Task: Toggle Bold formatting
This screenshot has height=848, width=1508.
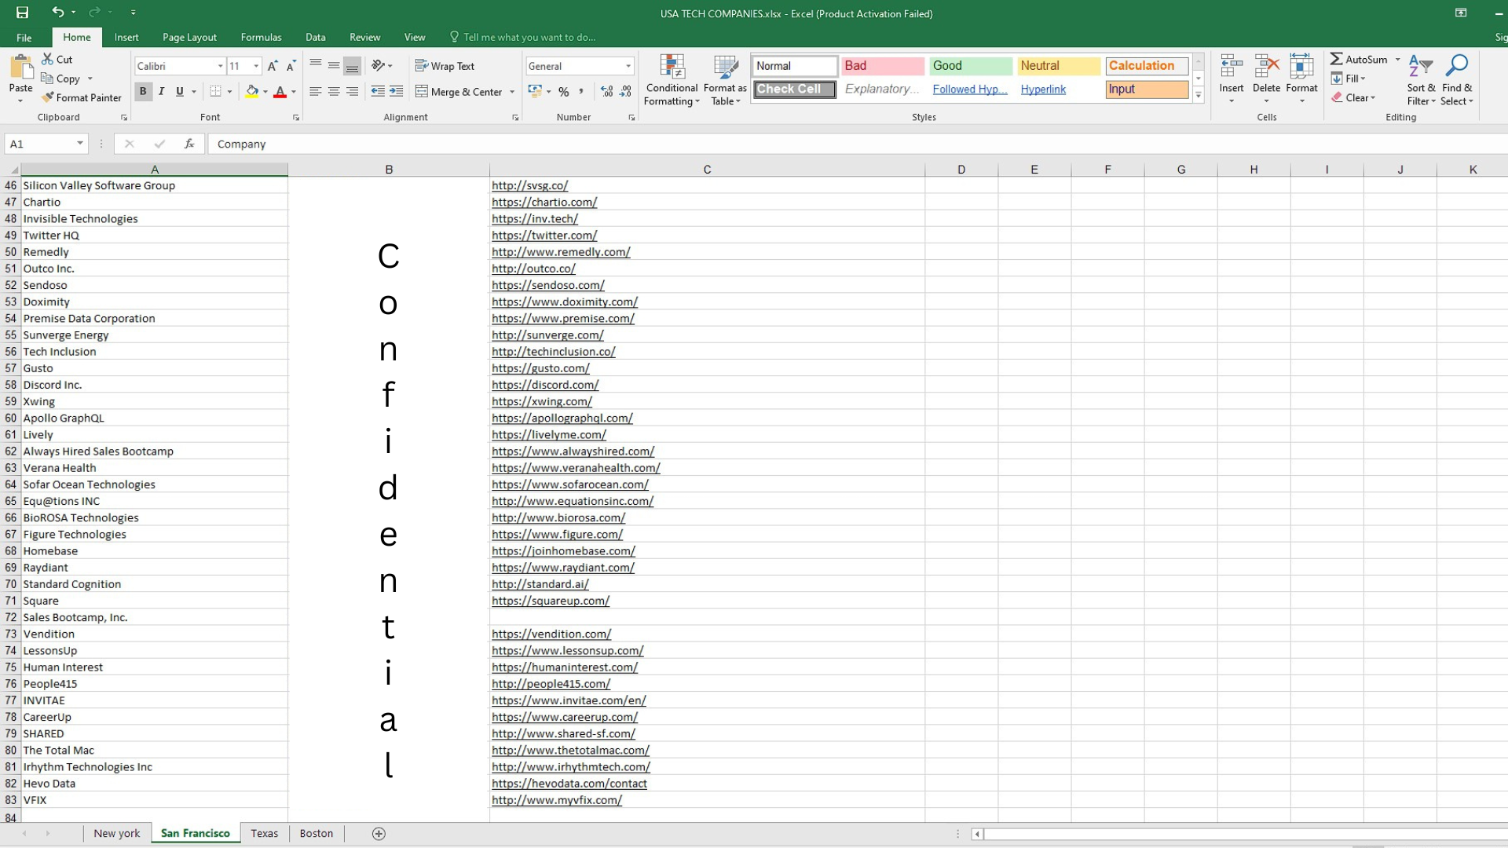Action: pos(143,92)
